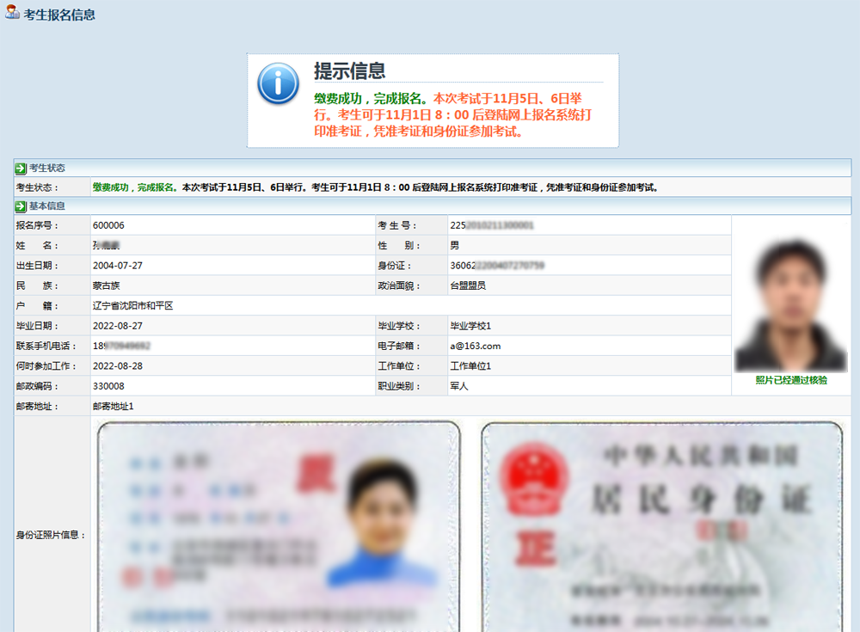The width and height of the screenshot is (860, 632).
Task: Select the 报名序号 value 600006
Action: [x=108, y=225]
